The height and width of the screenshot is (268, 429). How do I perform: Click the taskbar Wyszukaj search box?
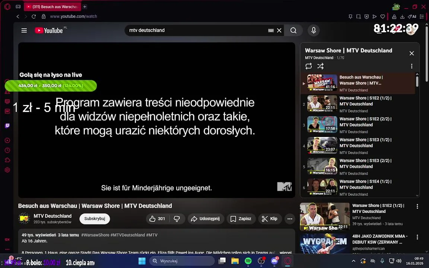[x=182, y=261]
